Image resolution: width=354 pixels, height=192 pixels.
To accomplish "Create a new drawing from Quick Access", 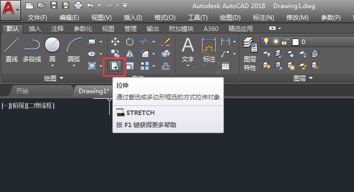I will tap(29, 6).
